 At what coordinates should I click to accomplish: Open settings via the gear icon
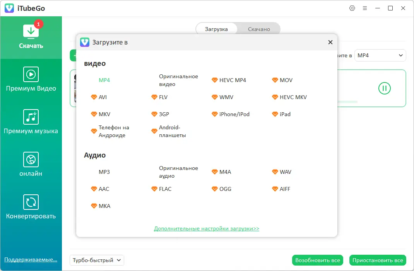[x=352, y=8]
